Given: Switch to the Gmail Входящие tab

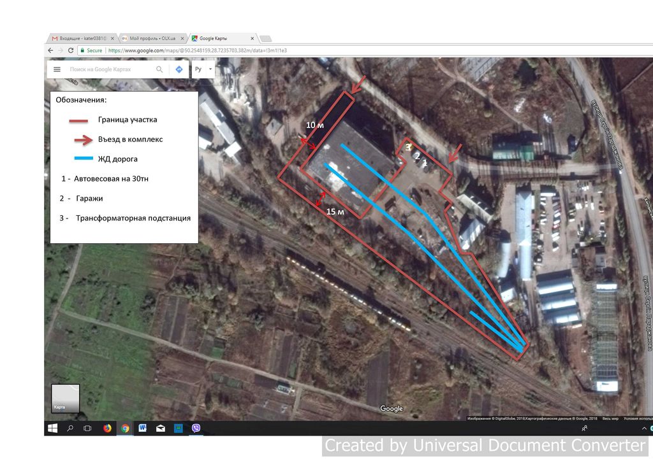Looking at the screenshot, I should click(82, 38).
